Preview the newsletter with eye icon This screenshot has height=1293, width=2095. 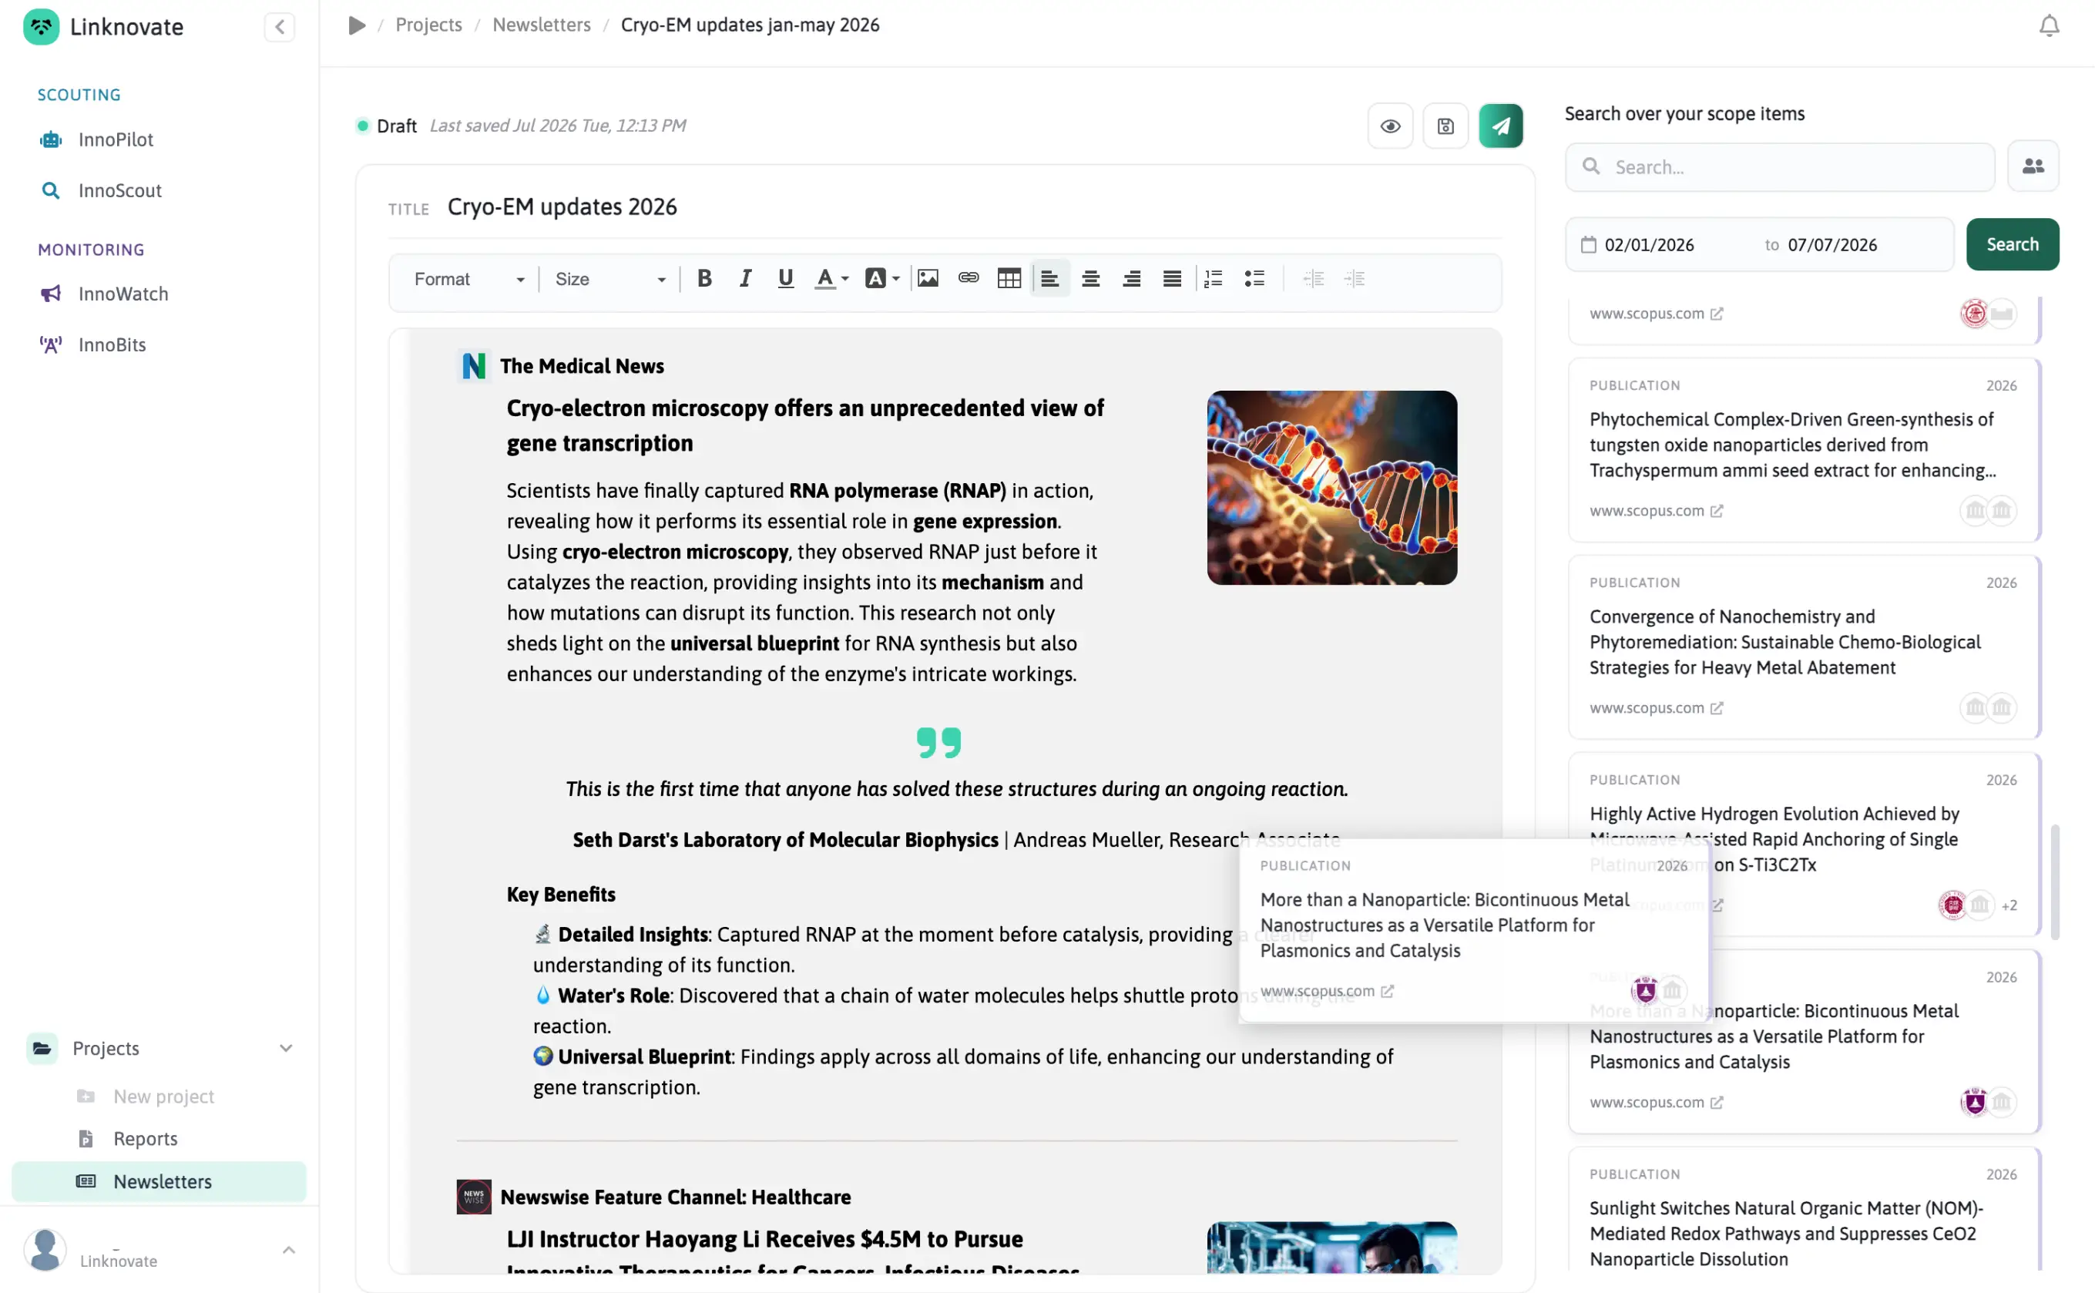tap(1391, 126)
